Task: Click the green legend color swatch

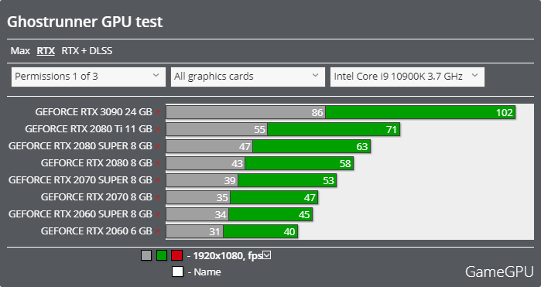Action: pyautogui.click(x=162, y=255)
